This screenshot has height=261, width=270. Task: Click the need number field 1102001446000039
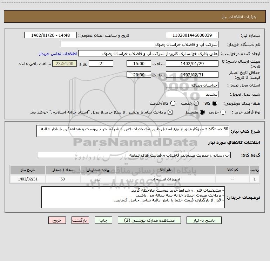[192, 35]
